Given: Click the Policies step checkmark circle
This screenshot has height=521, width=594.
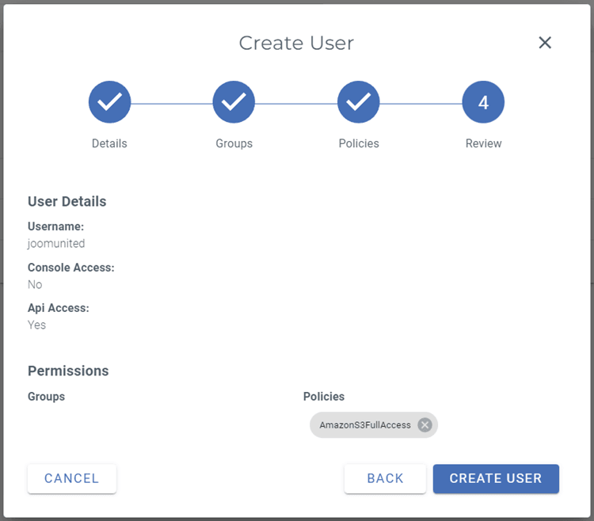Looking at the screenshot, I should pyautogui.click(x=359, y=102).
